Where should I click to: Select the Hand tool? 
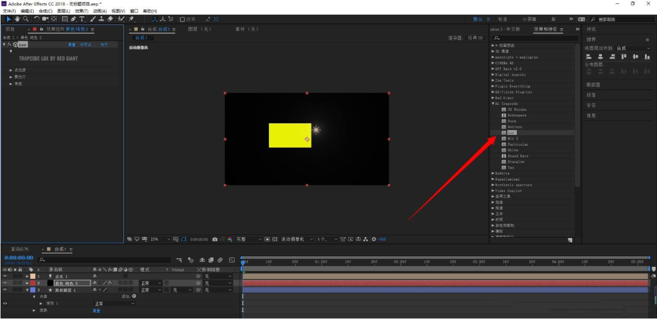tap(17, 19)
